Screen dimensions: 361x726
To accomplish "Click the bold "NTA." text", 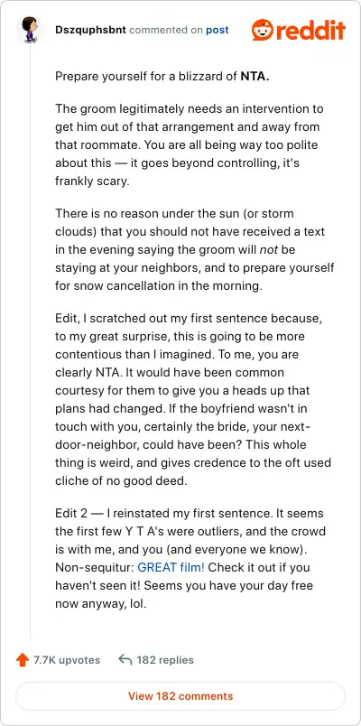I will [255, 77].
